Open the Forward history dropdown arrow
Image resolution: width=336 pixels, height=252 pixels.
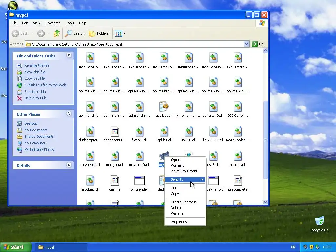[49, 33]
